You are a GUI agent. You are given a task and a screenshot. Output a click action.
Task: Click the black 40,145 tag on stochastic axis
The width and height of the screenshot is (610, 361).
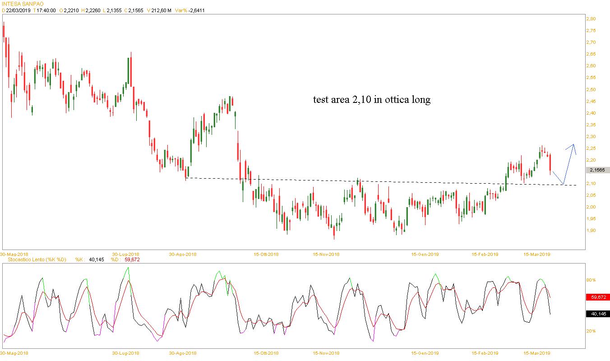click(598, 314)
